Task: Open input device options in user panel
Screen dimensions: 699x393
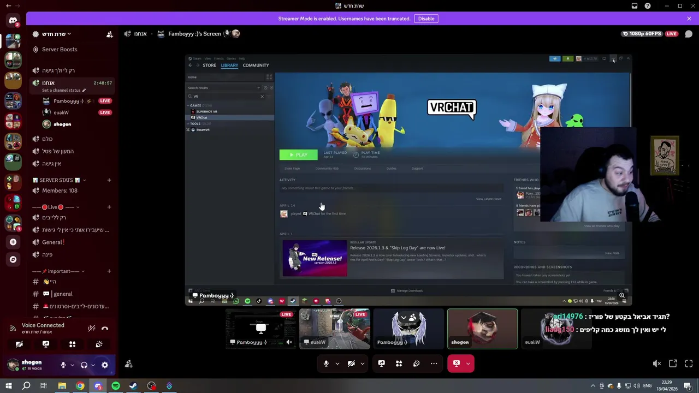Action: click(x=72, y=365)
